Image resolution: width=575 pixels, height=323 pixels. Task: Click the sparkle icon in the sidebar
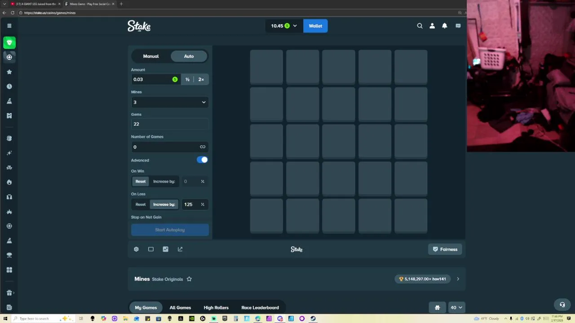point(9,153)
